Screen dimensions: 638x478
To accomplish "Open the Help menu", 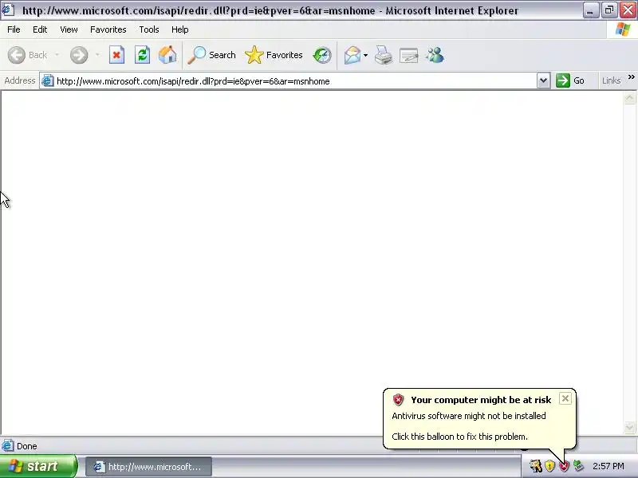I will pyautogui.click(x=180, y=29).
